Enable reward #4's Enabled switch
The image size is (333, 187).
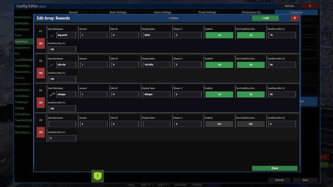pos(220,124)
